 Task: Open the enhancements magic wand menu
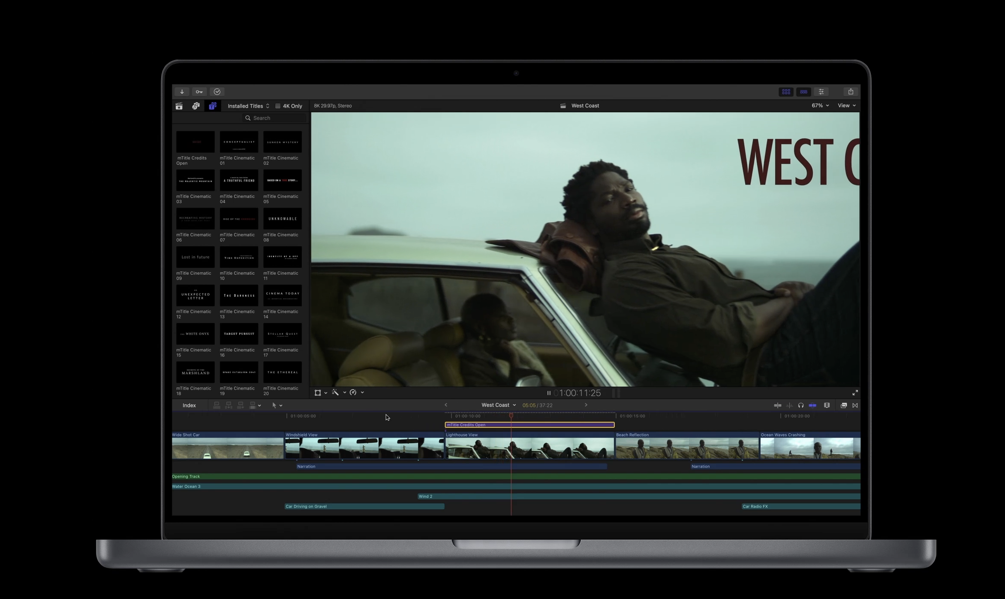(336, 393)
